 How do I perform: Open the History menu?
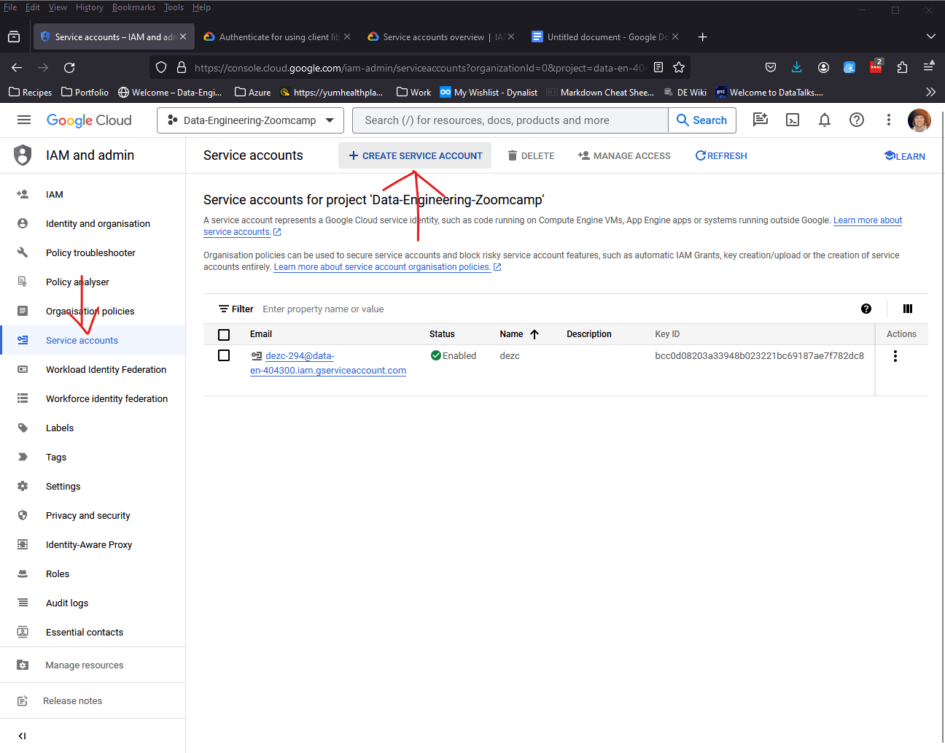(90, 7)
